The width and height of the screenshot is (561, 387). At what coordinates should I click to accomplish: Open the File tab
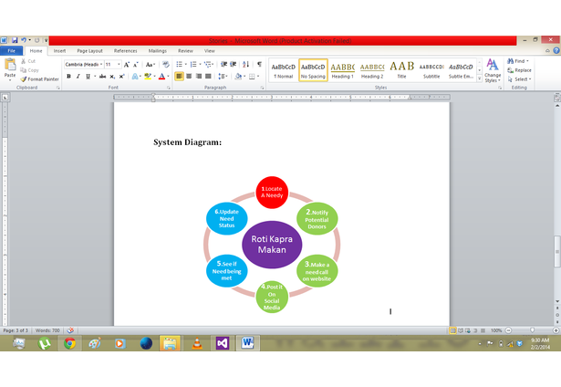(x=12, y=51)
